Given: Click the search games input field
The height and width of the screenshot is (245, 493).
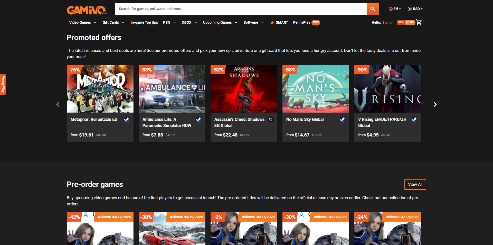Looking at the screenshot, I should [241, 9].
